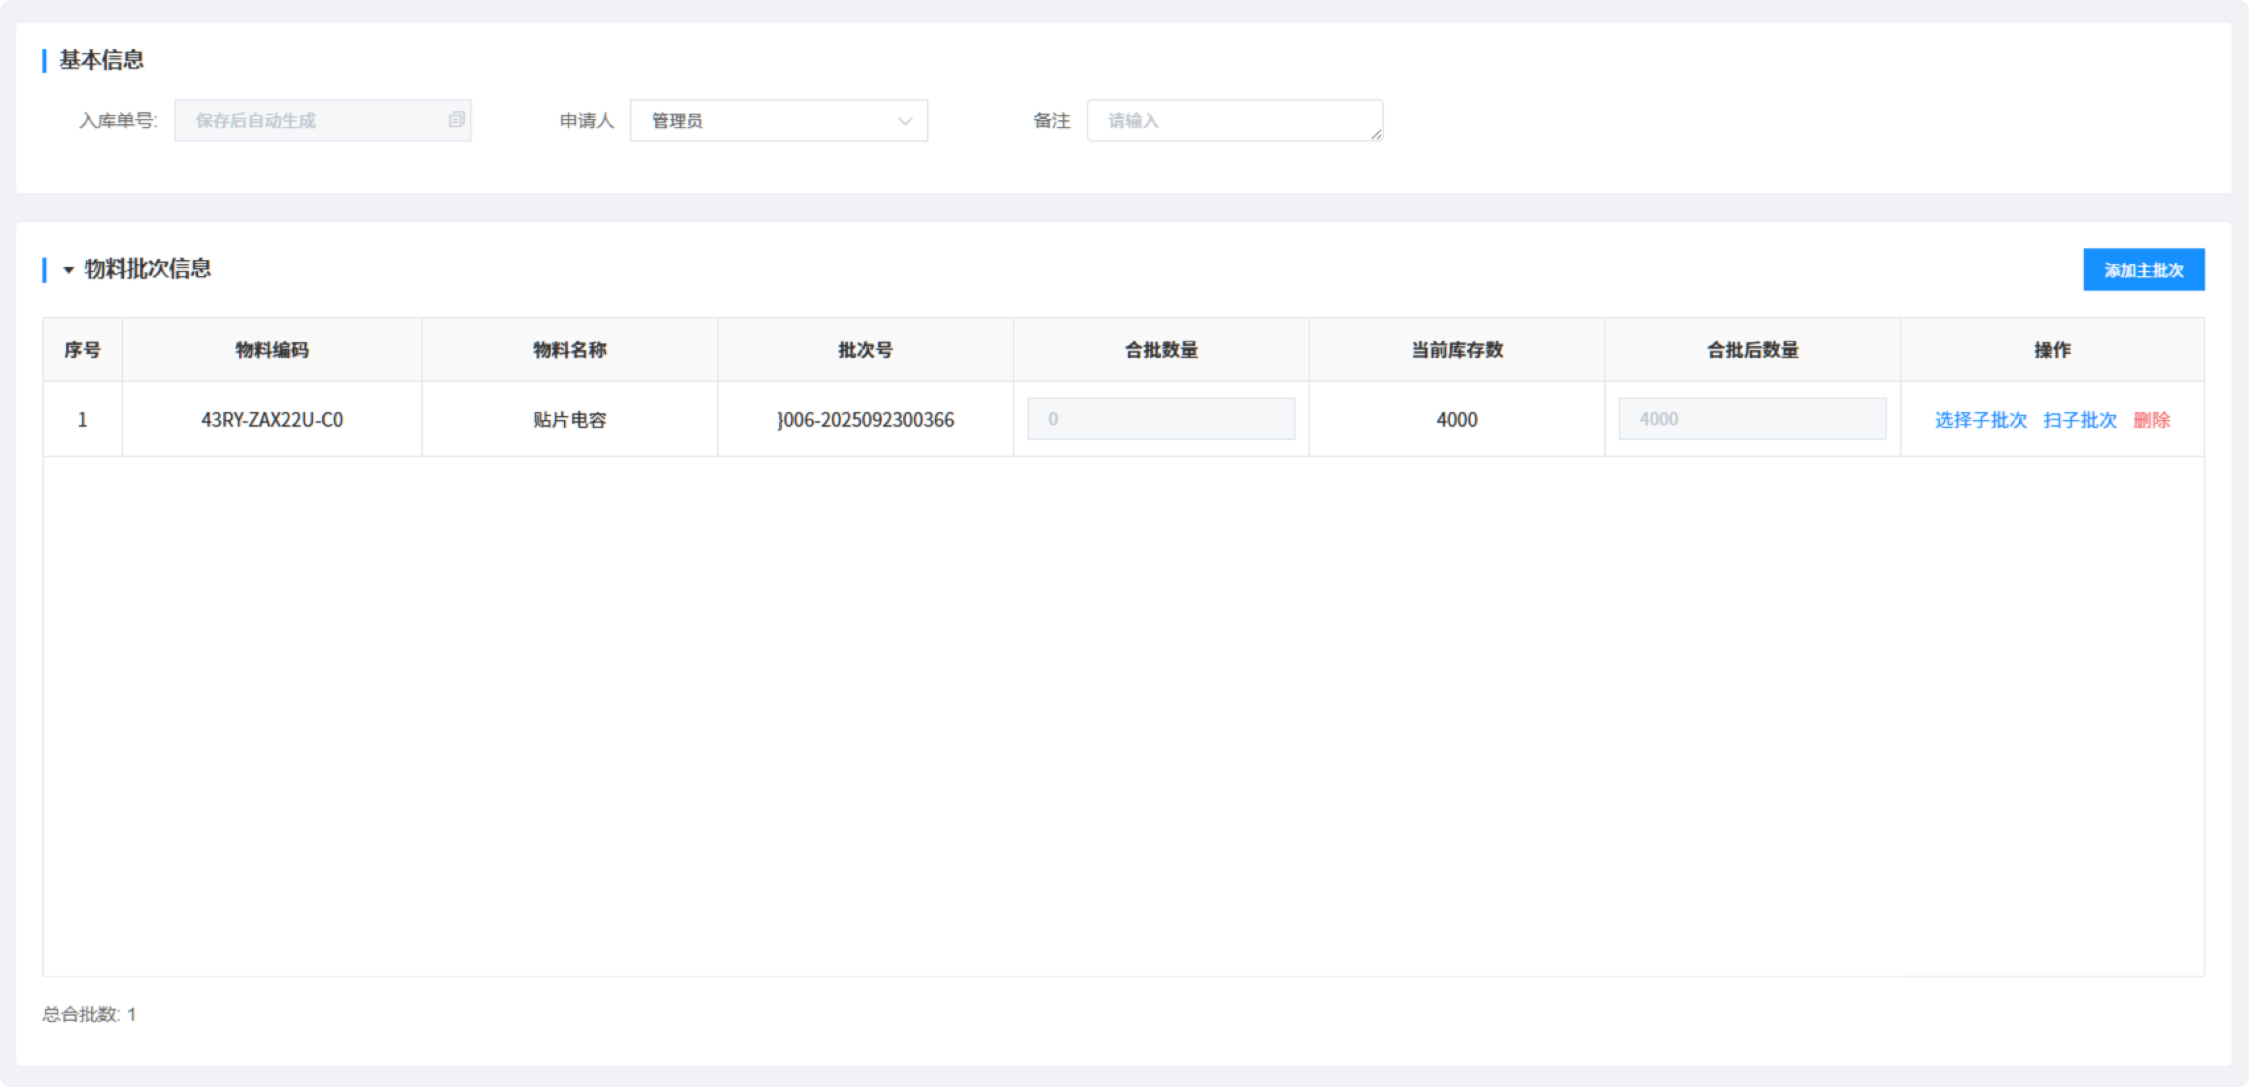The height and width of the screenshot is (1087, 2249).
Task: Click the 添加主批次 button
Action: [x=2143, y=270]
